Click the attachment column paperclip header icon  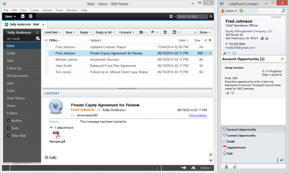[x=206, y=40]
